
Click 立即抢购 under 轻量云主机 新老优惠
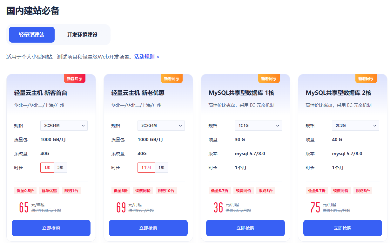(148, 228)
